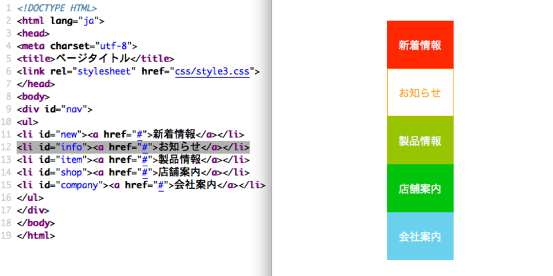
Task: Open the light blue 会社案内 navigation link
Action: click(x=420, y=236)
